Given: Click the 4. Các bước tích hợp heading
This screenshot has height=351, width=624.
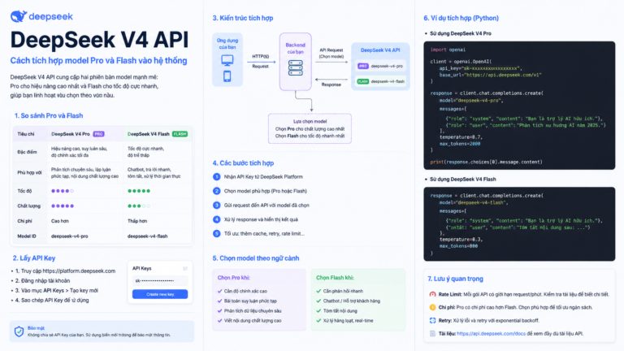Looking at the screenshot, I should coord(243,163).
